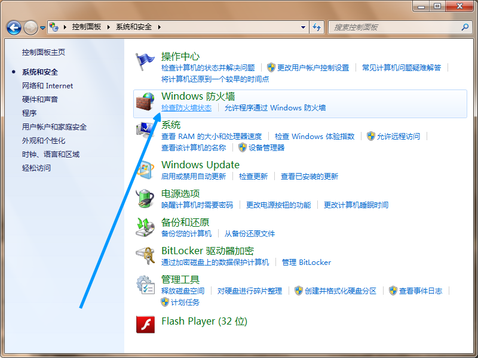478x358 pixels.
Task: Select 程序 category in sidebar
Action: pos(29,113)
